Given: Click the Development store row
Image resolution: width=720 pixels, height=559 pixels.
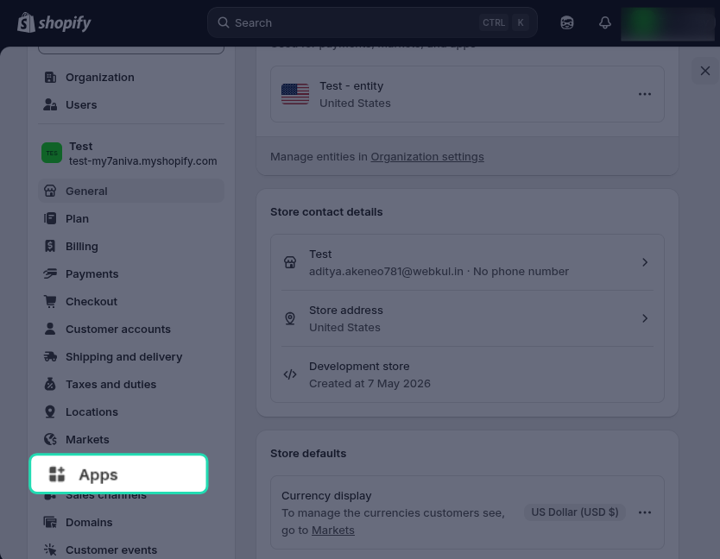Looking at the screenshot, I should point(467,374).
